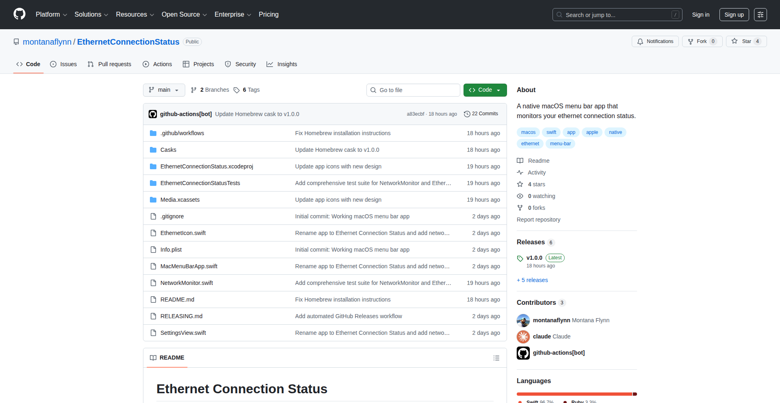Toggle Notifications for the repository

pyautogui.click(x=655, y=41)
